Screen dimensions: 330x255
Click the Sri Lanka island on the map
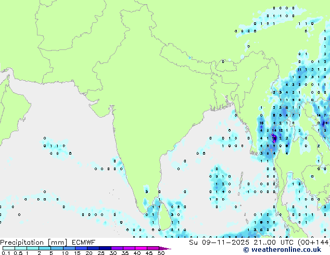[x=164, y=216]
